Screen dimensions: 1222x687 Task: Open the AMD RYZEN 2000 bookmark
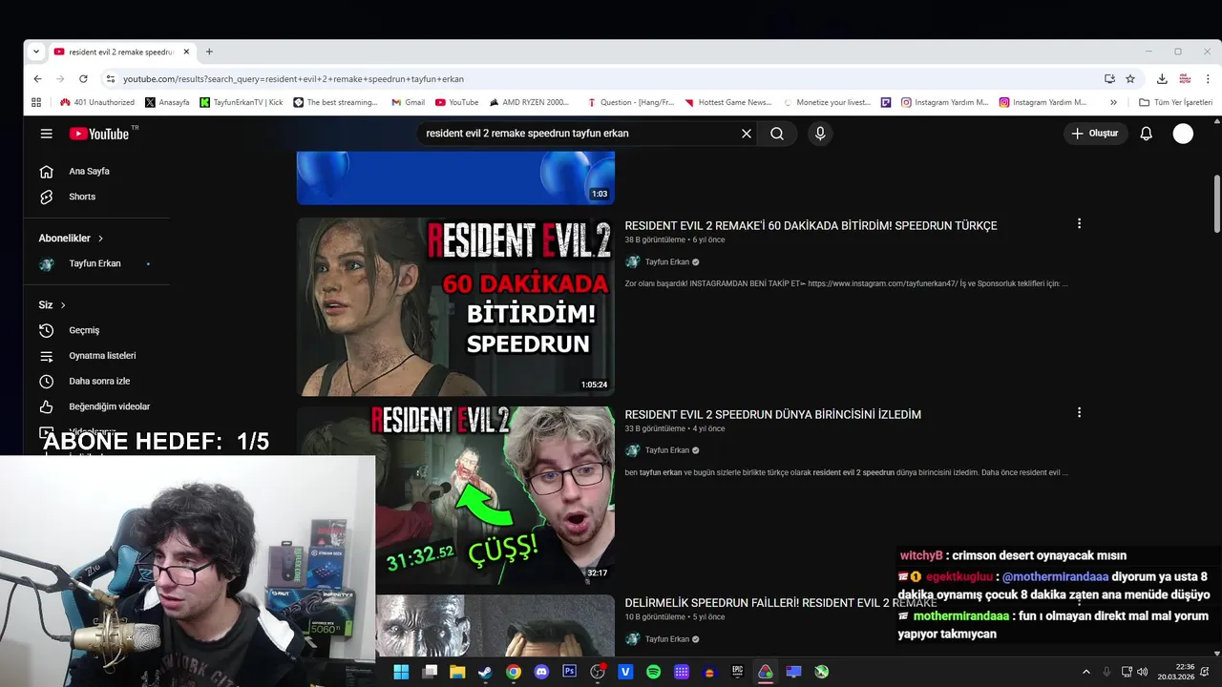pos(529,102)
